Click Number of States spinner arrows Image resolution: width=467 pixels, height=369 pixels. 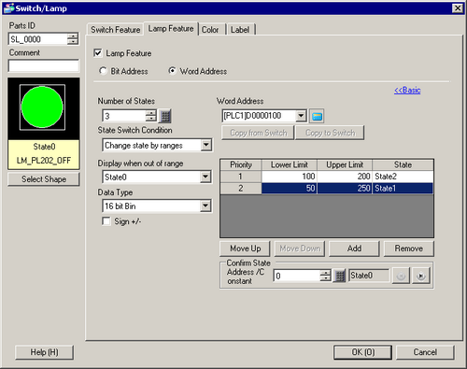151,116
